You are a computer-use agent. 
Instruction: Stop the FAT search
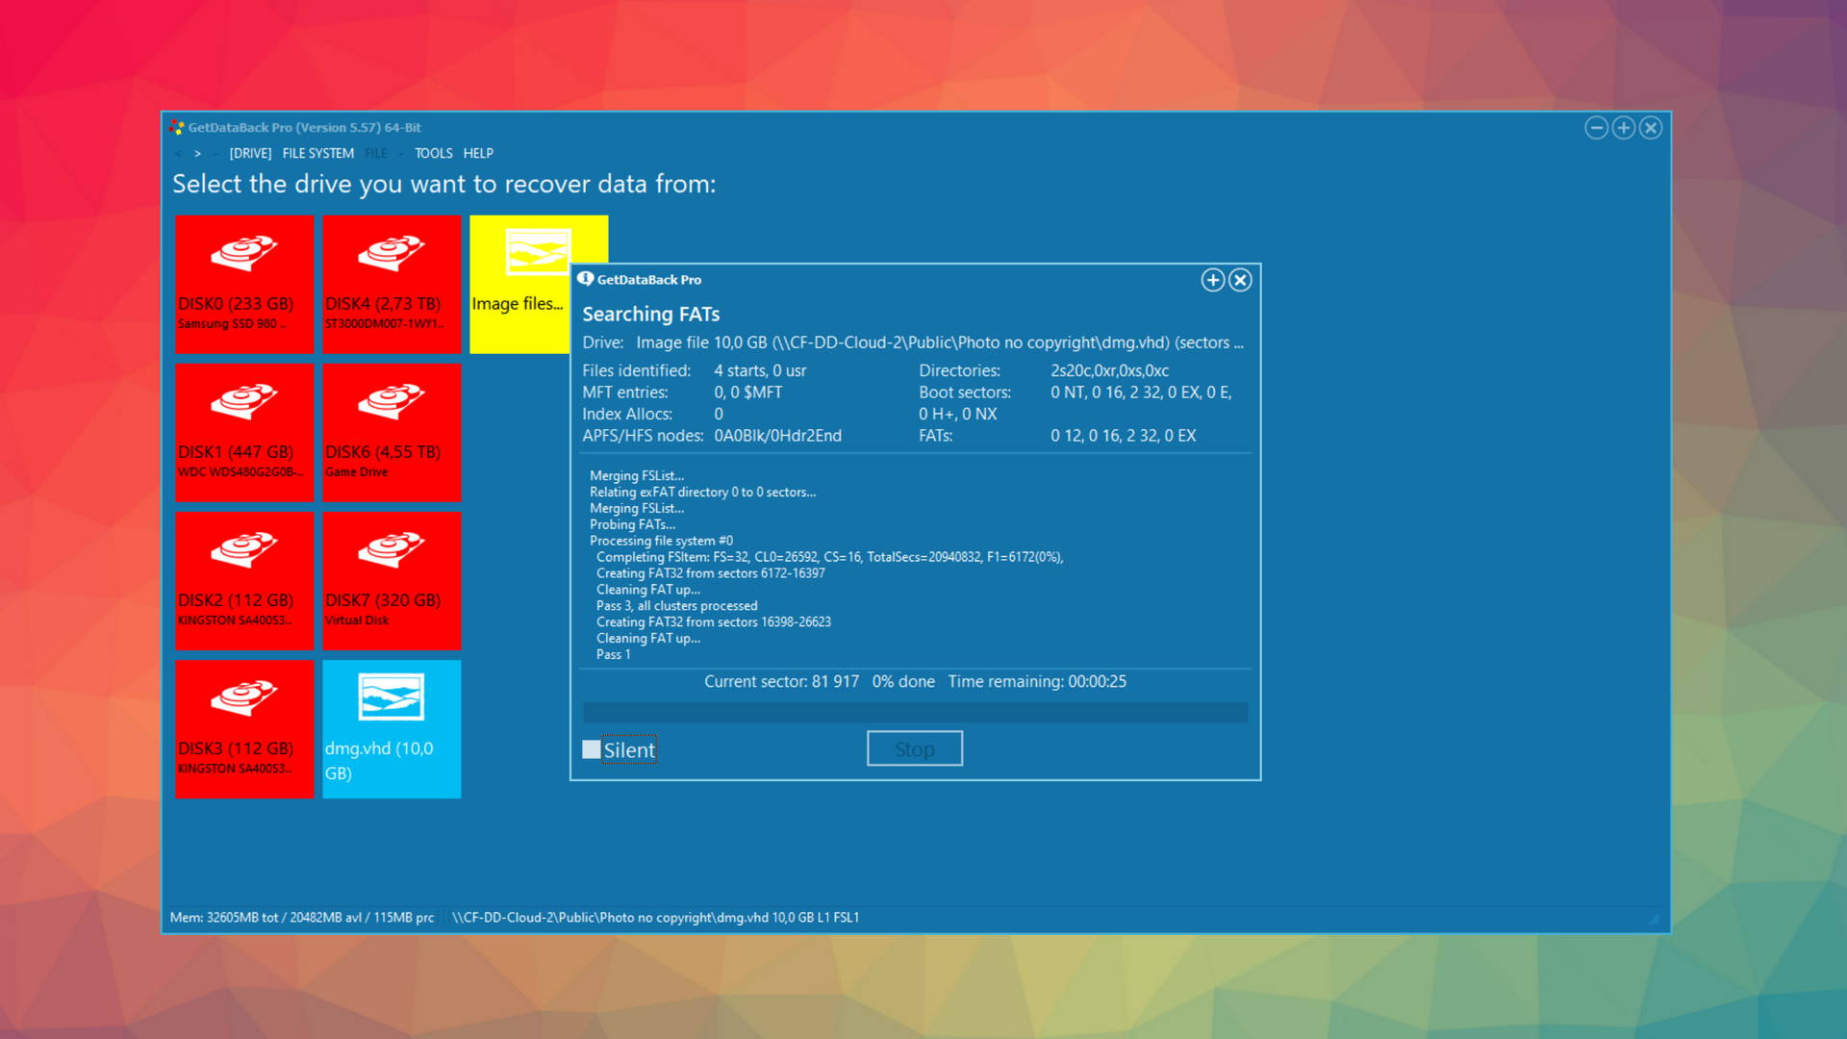[x=915, y=748]
